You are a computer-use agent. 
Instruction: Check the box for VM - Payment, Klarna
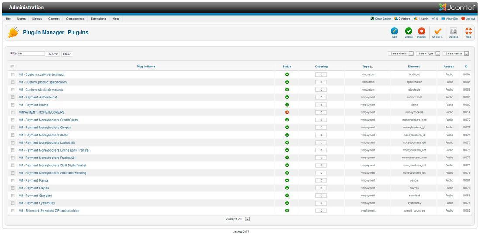[13, 105]
